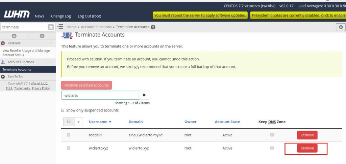Open the EULA link
The image size is (346, 164).
[9, 88]
